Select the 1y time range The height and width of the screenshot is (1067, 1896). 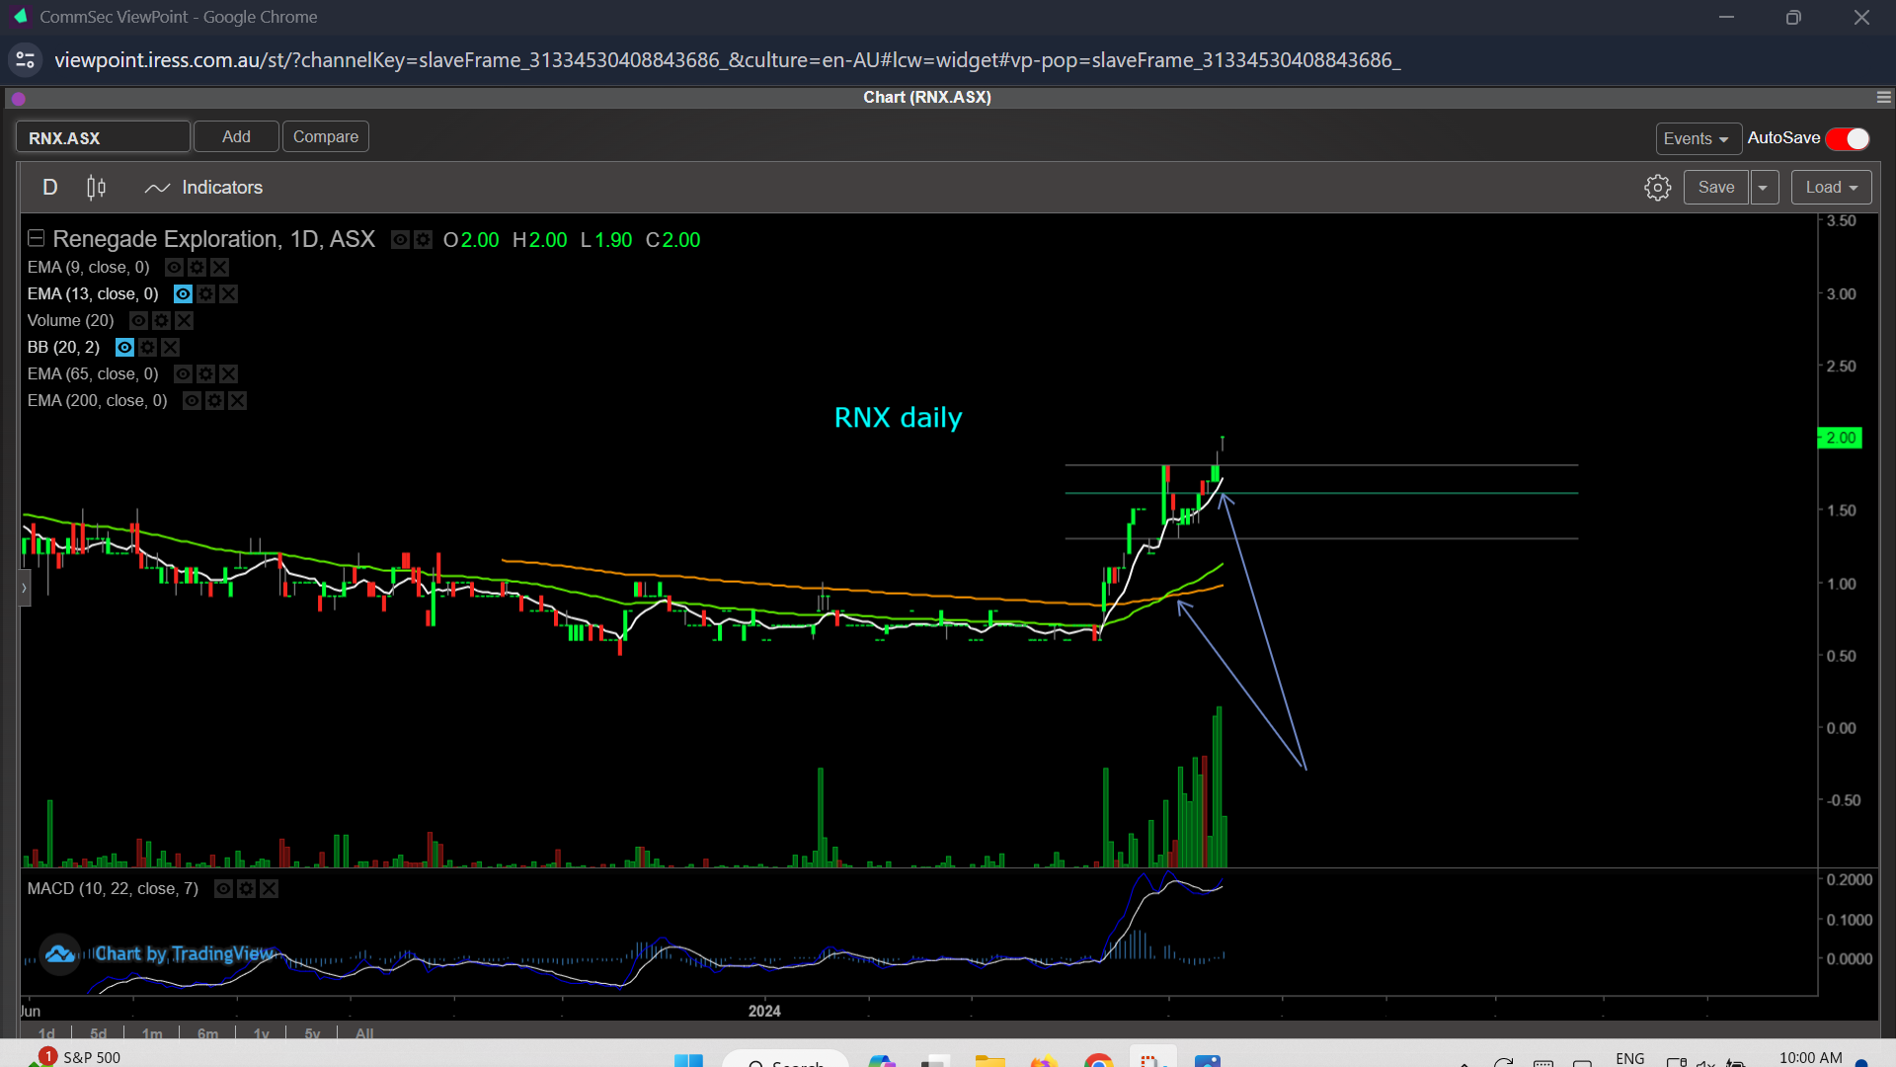[x=261, y=1033]
